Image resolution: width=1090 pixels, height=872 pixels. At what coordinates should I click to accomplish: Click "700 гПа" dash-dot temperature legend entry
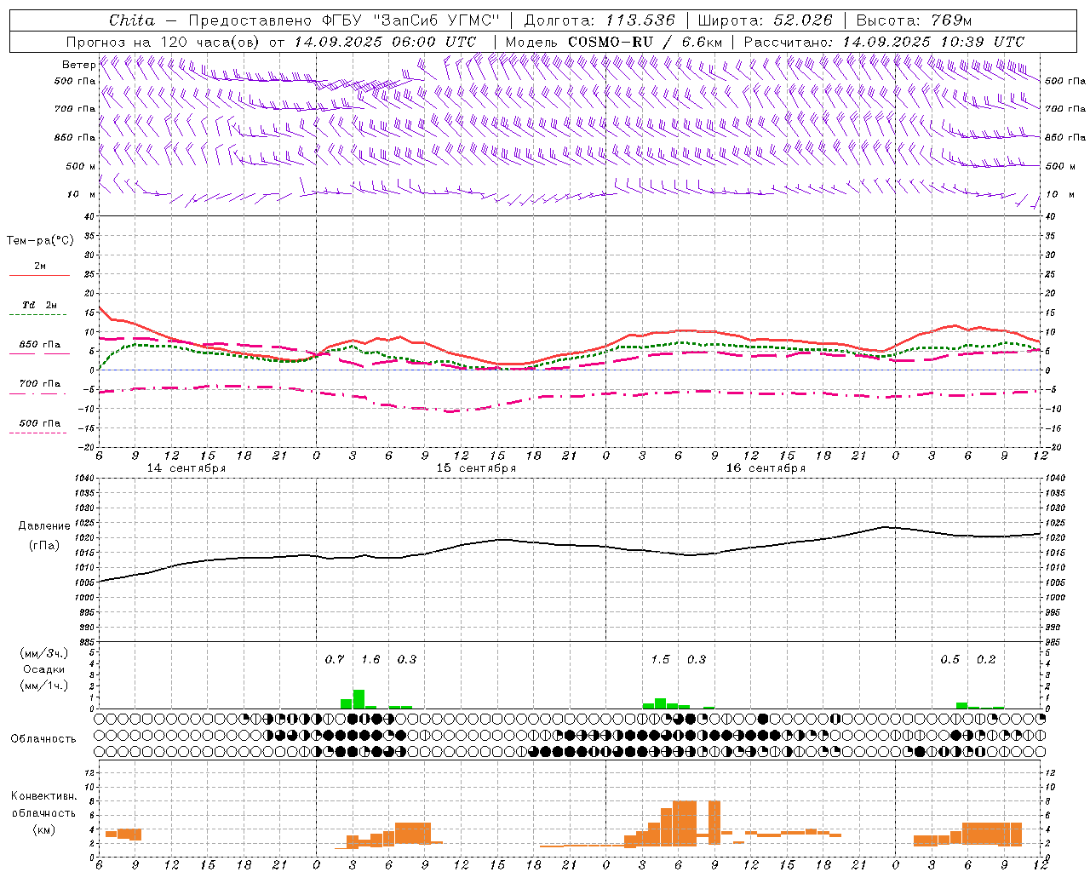point(39,383)
